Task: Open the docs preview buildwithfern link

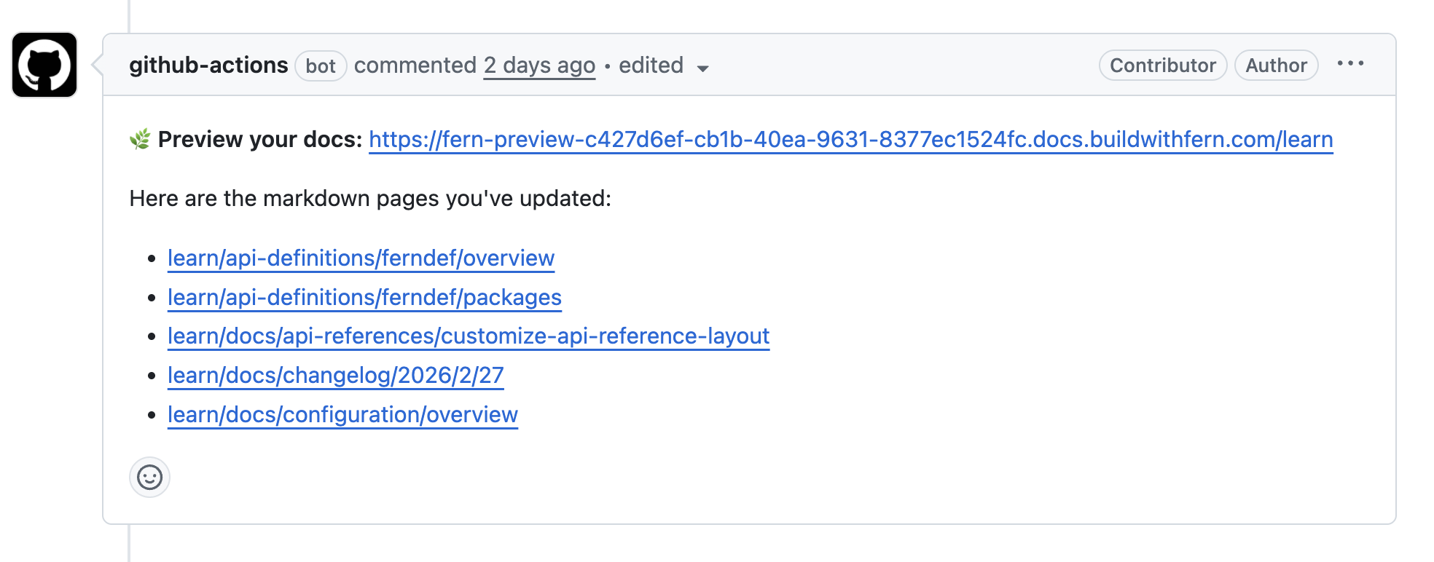Action: click(x=851, y=139)
